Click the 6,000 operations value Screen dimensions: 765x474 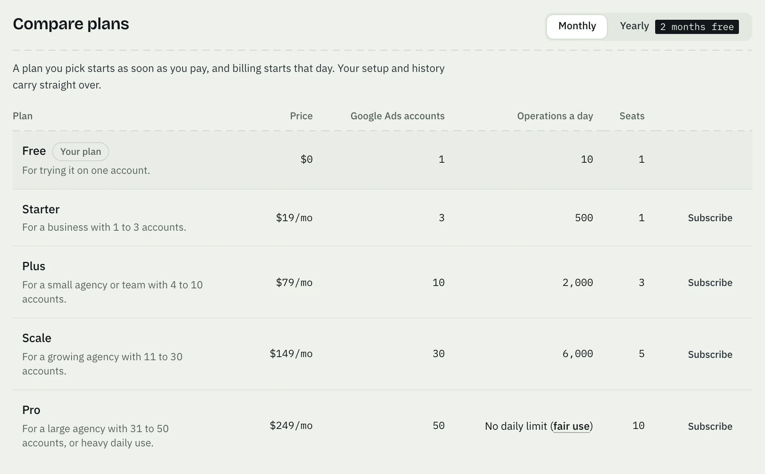pyautogui.click(x=577, y=354)
